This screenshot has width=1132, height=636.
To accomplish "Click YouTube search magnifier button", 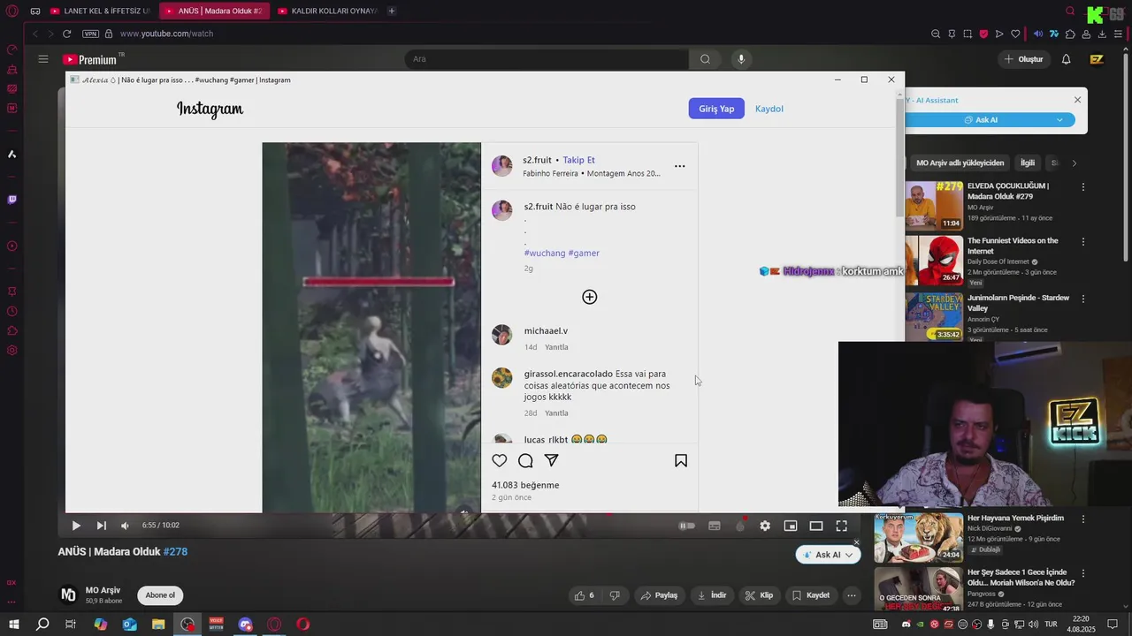I will click(x=705, y=59).
